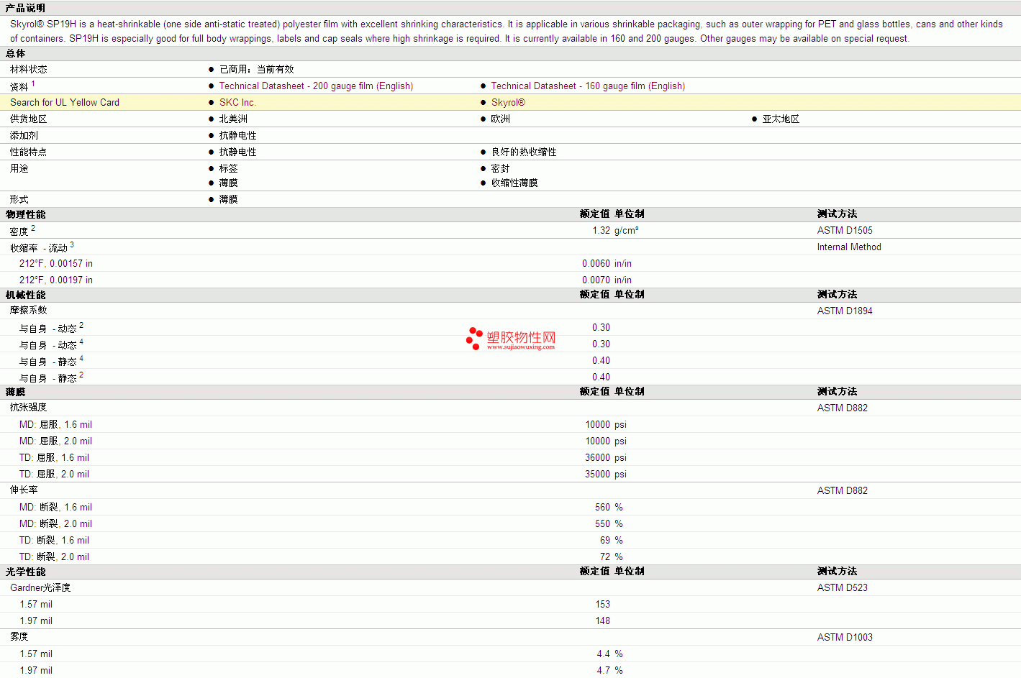Open Technical Datasheet 200 gauge film link
This screenshot has height=678, width=1021.
[316, 86]
